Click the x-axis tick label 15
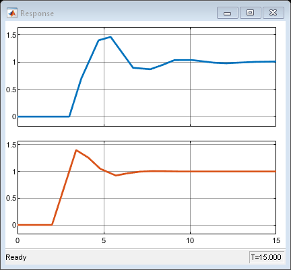Screen dimensions: 291x270 [x=276, y=240]
